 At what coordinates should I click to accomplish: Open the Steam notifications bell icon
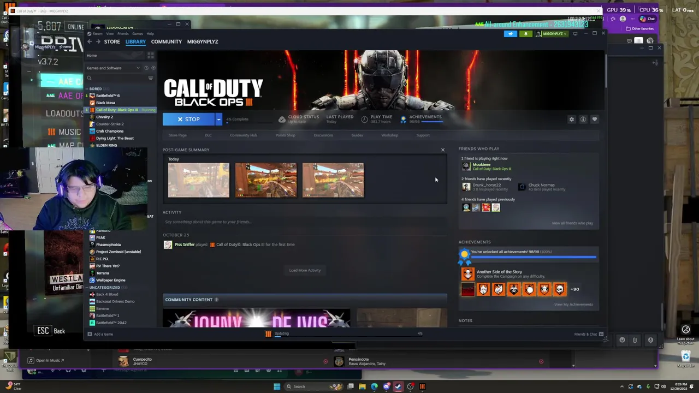click(x=526, y=34)
